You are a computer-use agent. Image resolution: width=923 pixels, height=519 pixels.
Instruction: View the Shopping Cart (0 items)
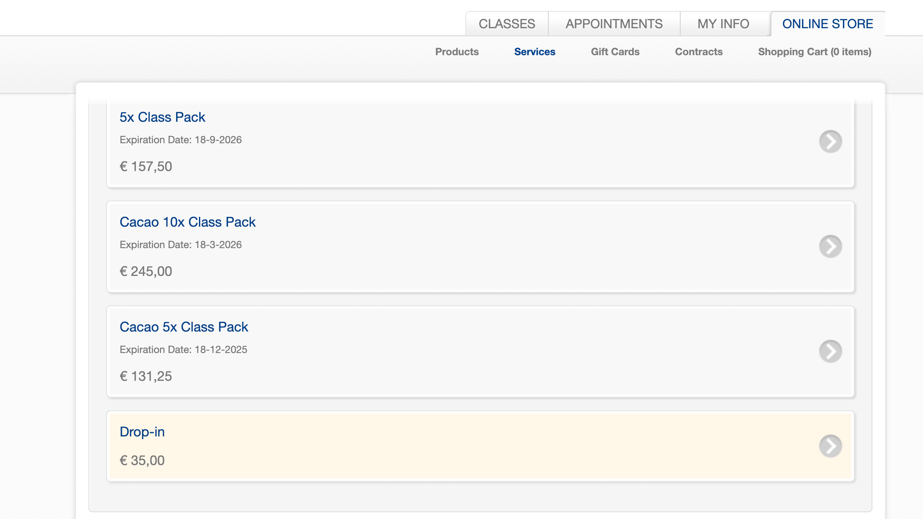pos(814,52)
